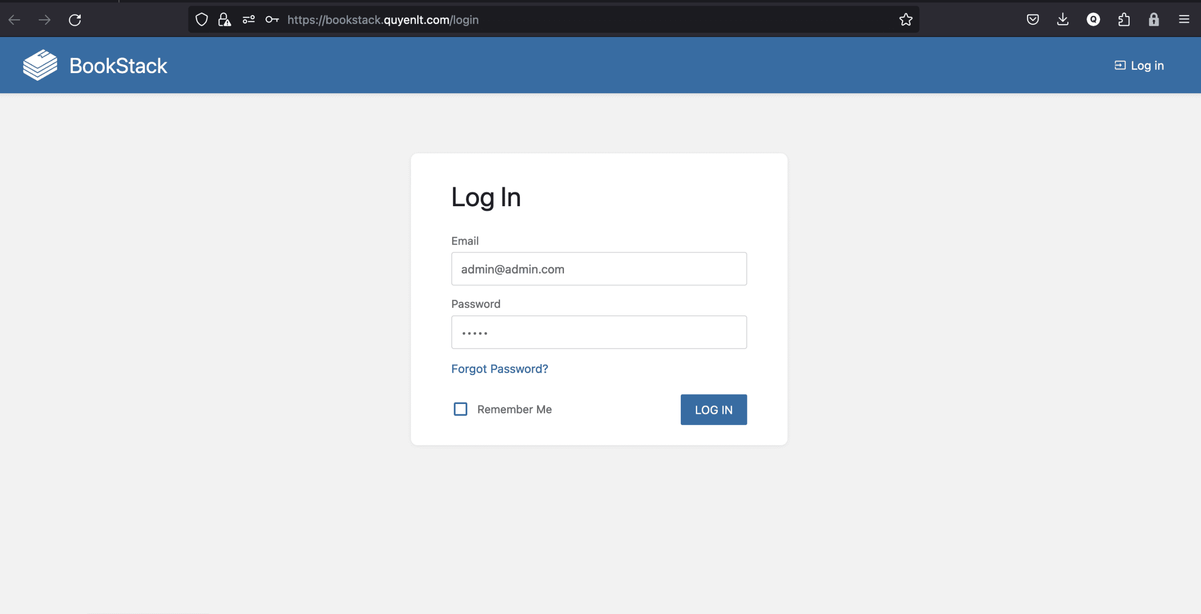This screenshot has height=614, width=1201.
Task: Open the extensions puzzle icon
Action: (1124, 20)
